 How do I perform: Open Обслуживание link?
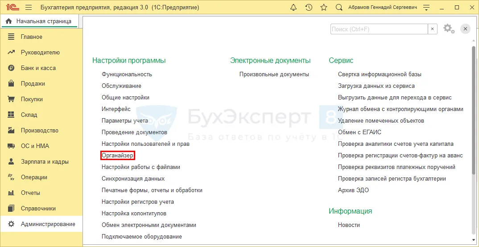click(122, 86)
